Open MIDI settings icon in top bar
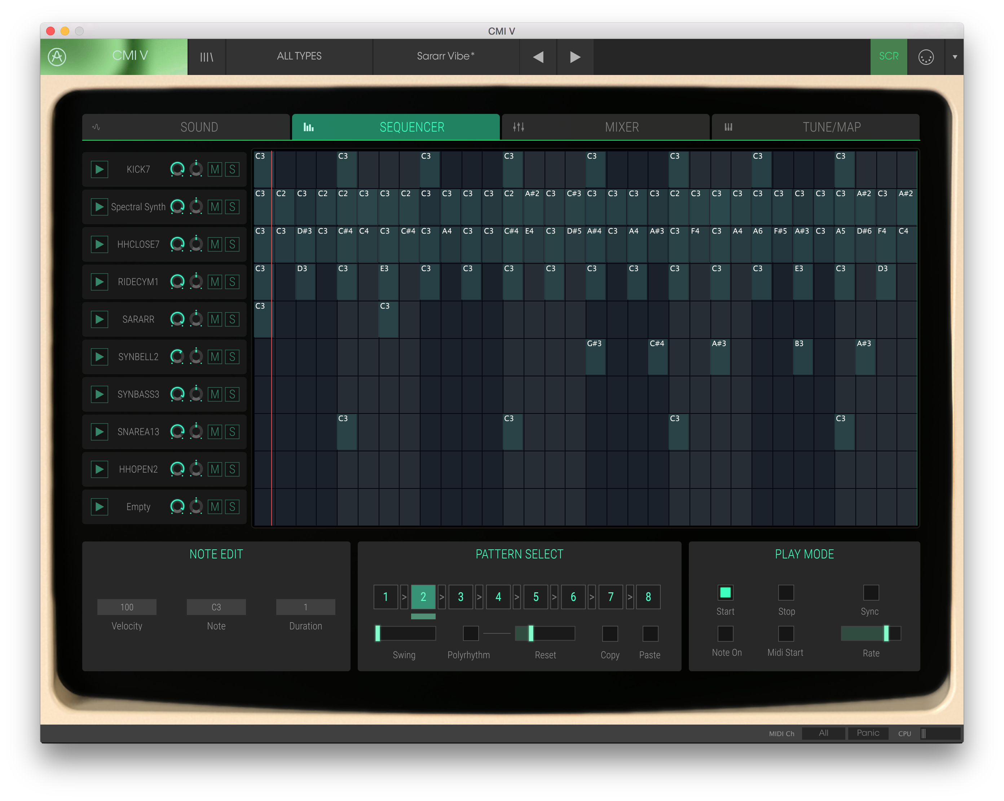Screen dimensions: 1004x801 (x=926, y=57)
